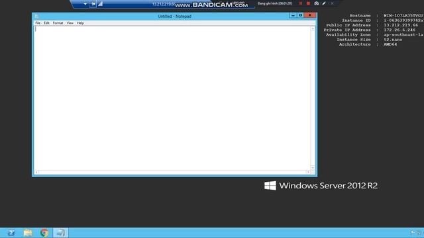Open the File menu in Notepad

(x=38, y=23)
